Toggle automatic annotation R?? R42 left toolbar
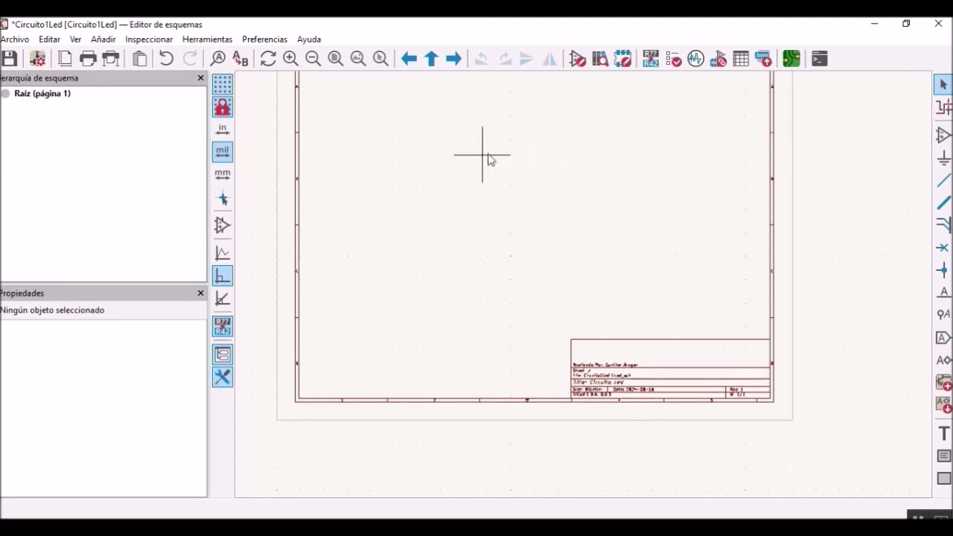Viewport: 953px width, 536px height. pos(223,326)
